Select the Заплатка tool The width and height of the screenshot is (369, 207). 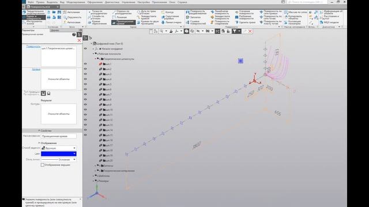pos(194,17)
